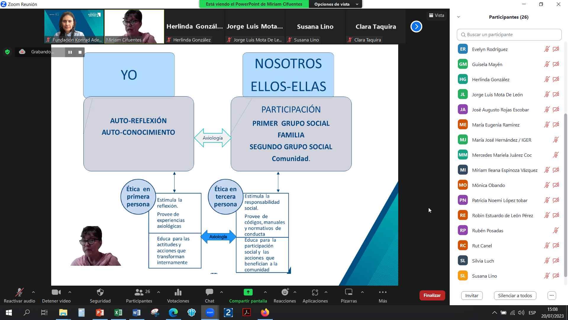Open the Vista layout menu

(x=437, y=15)
